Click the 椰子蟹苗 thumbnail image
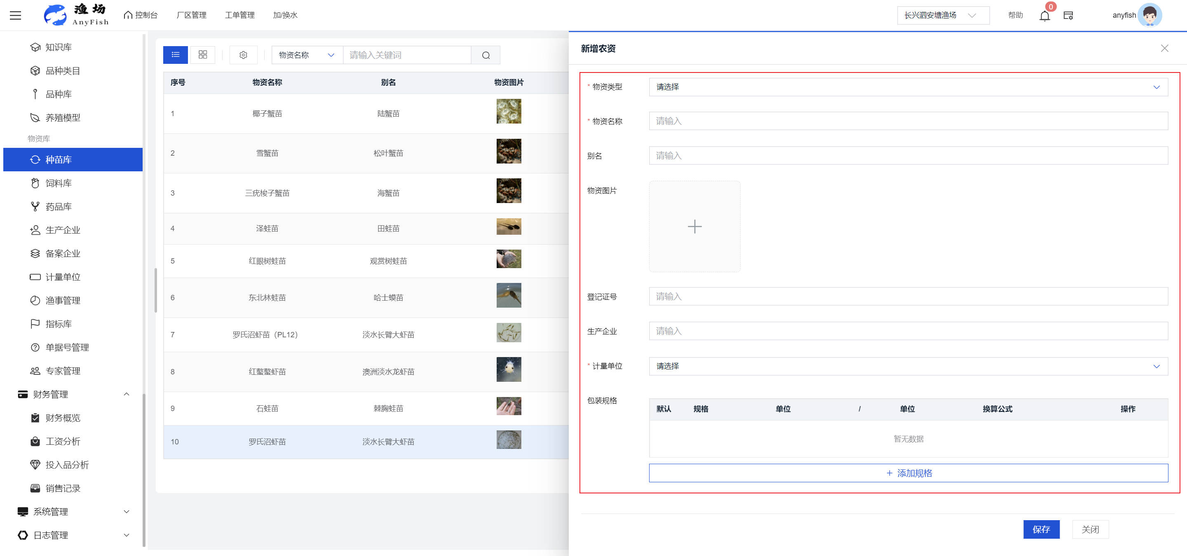This screenshot has height=556, width=1187. [508, 111]
